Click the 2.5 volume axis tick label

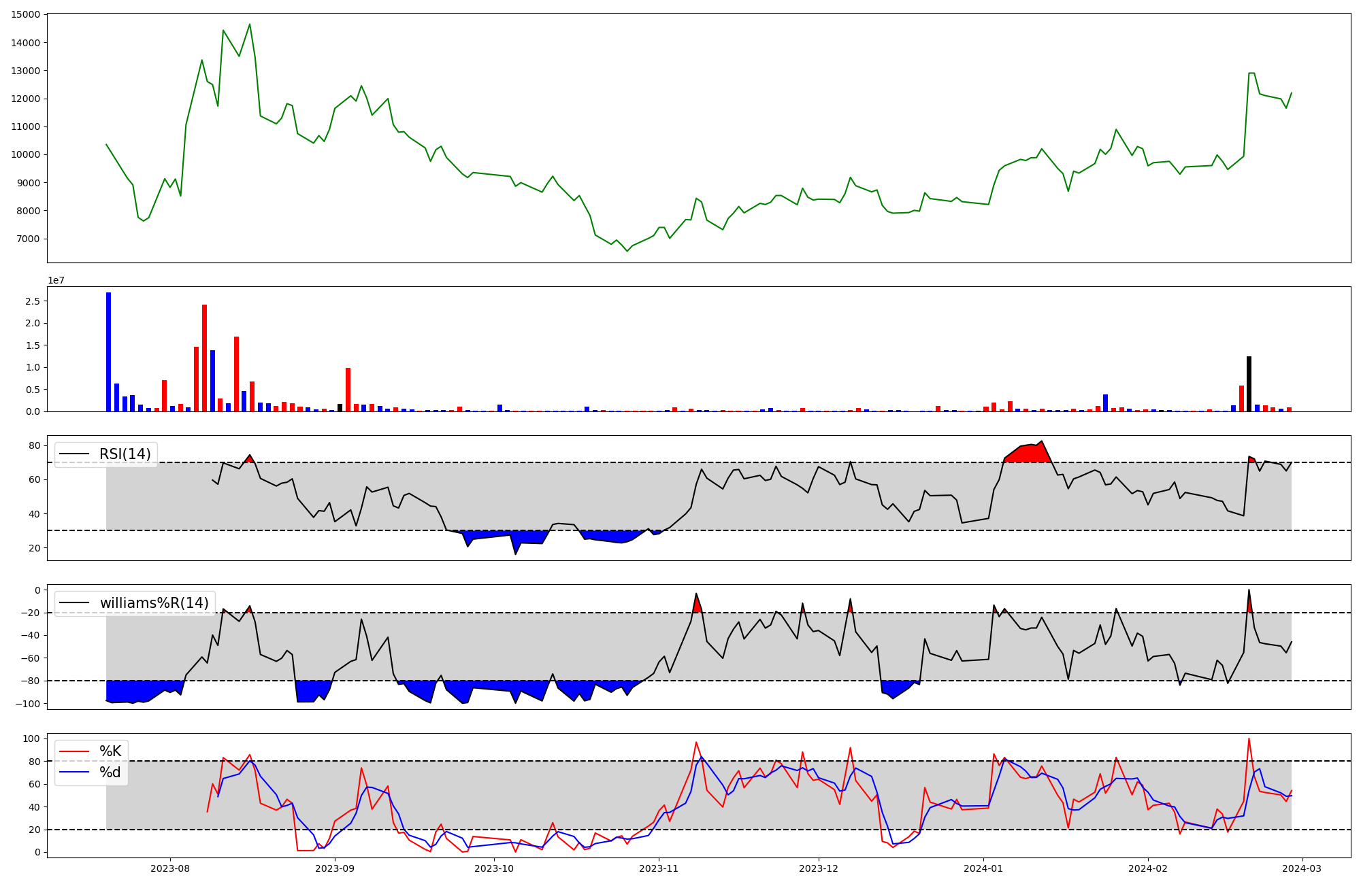[33, 301]
